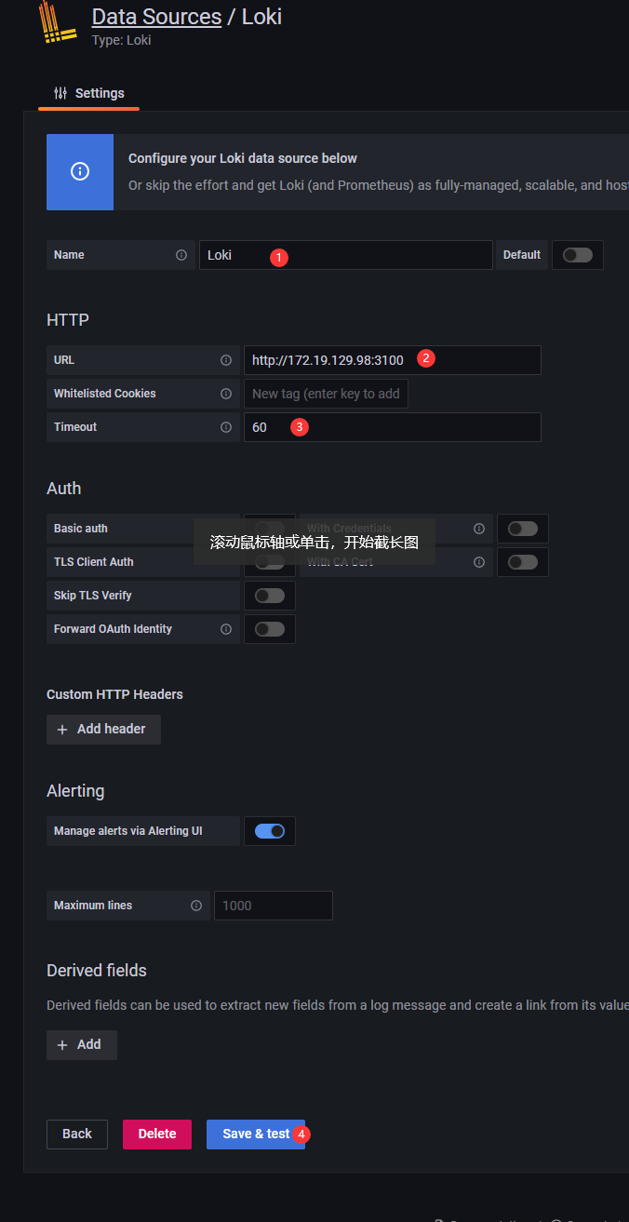The width and height of the screenshot is (629, 1222).
Task: Go to Data Sources breadcrumb link
Action: 156,17
